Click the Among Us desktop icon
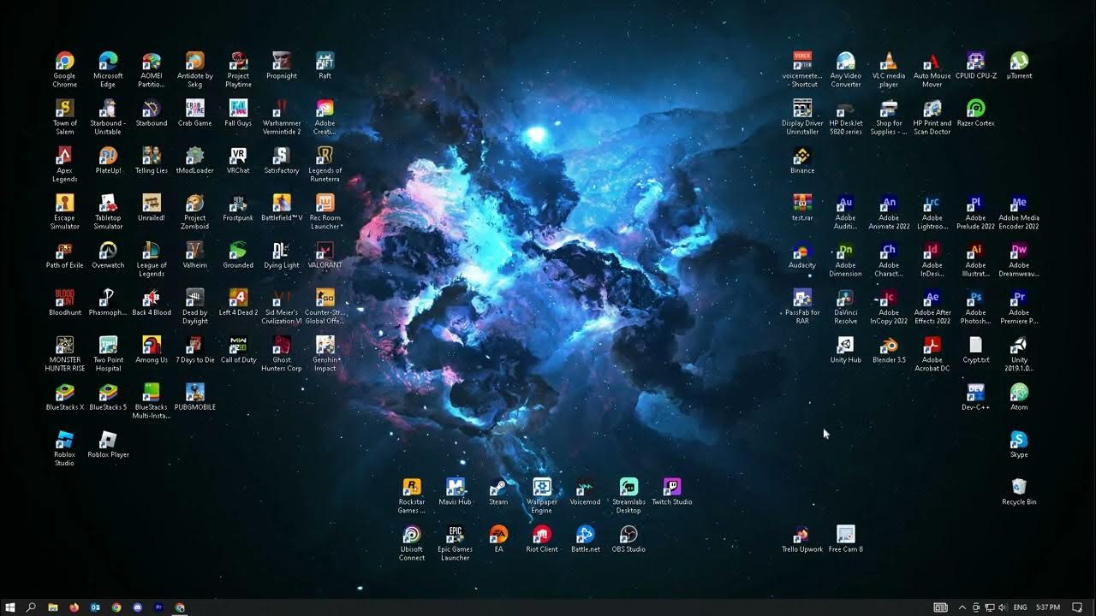The height and width of the screenshot is (616, 1096). [x=152, y=349]
